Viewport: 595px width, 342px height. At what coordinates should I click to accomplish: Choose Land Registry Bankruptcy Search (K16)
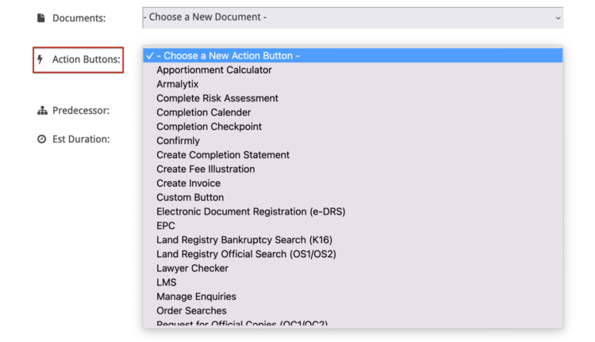(243, 240)
